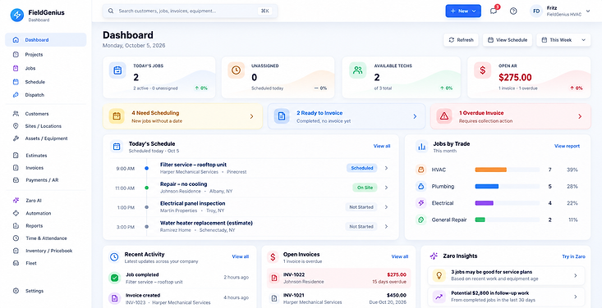Click the Plumbing blue progress bar

point(486,187)
